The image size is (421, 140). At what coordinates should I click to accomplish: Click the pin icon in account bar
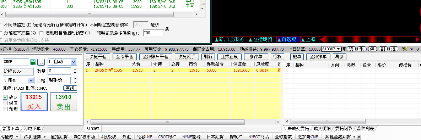click(x=418, y=49)
